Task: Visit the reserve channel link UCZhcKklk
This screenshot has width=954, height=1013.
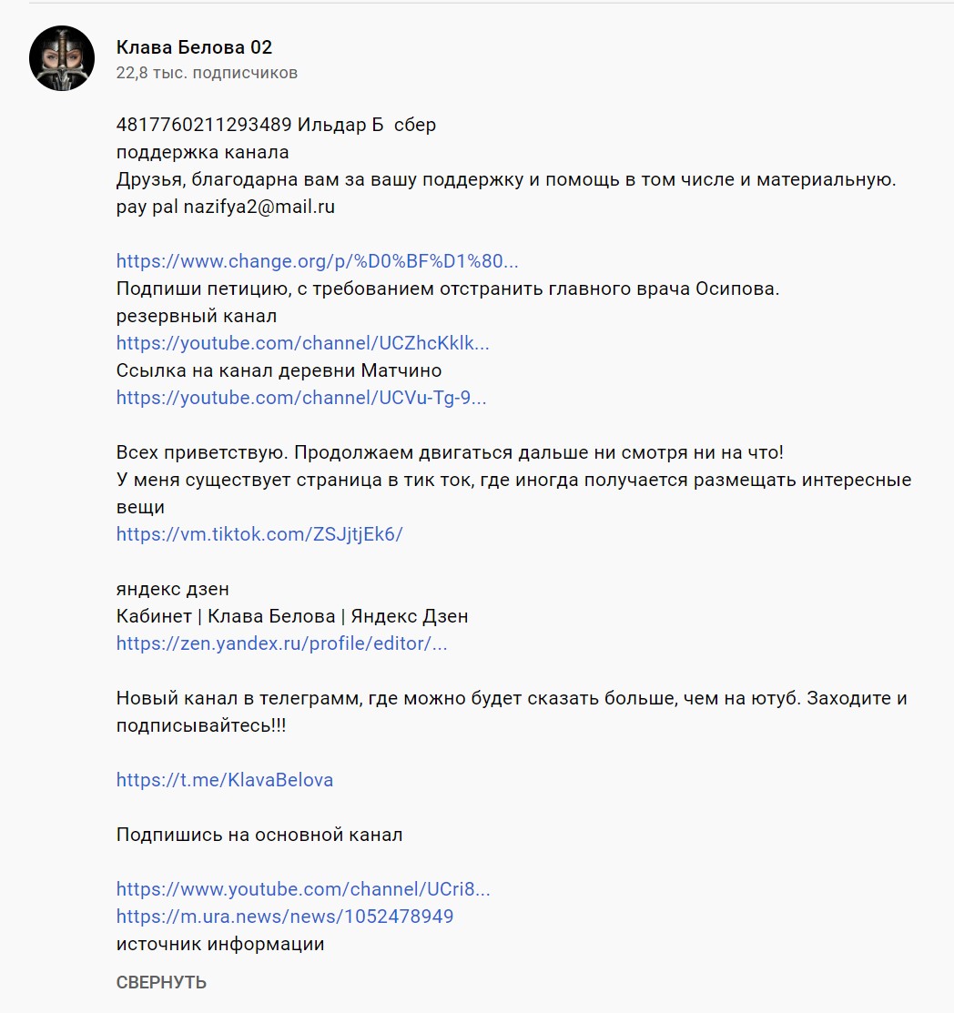Action: tap(302, 342)
